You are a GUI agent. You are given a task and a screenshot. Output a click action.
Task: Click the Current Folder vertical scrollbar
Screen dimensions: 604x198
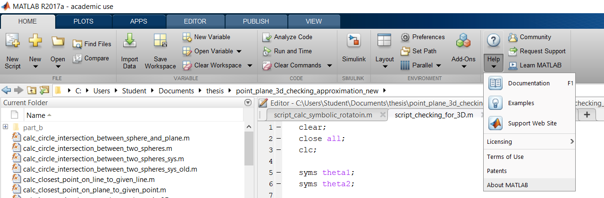[249, 148]
